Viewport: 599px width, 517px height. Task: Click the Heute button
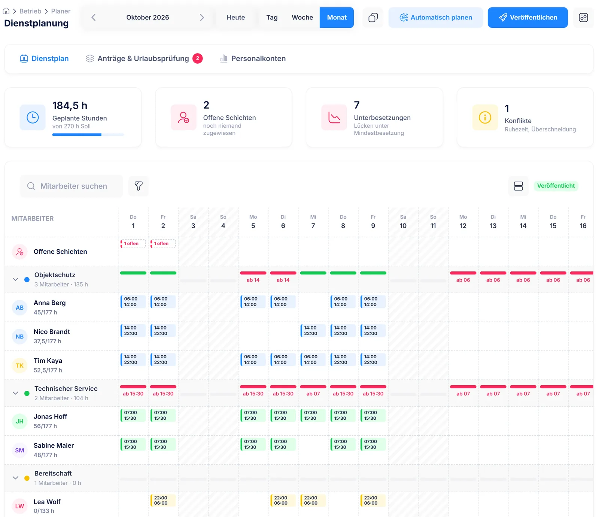click(x=235, y=18)
